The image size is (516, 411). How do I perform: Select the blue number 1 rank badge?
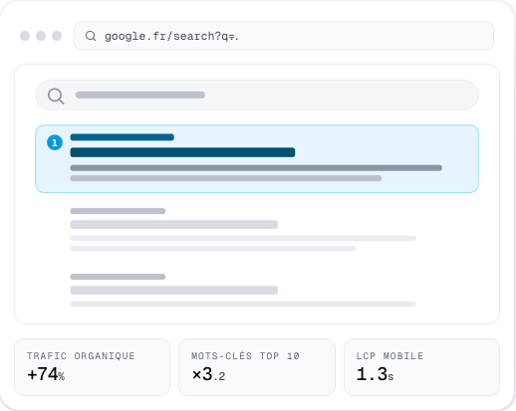coord(55,142)
